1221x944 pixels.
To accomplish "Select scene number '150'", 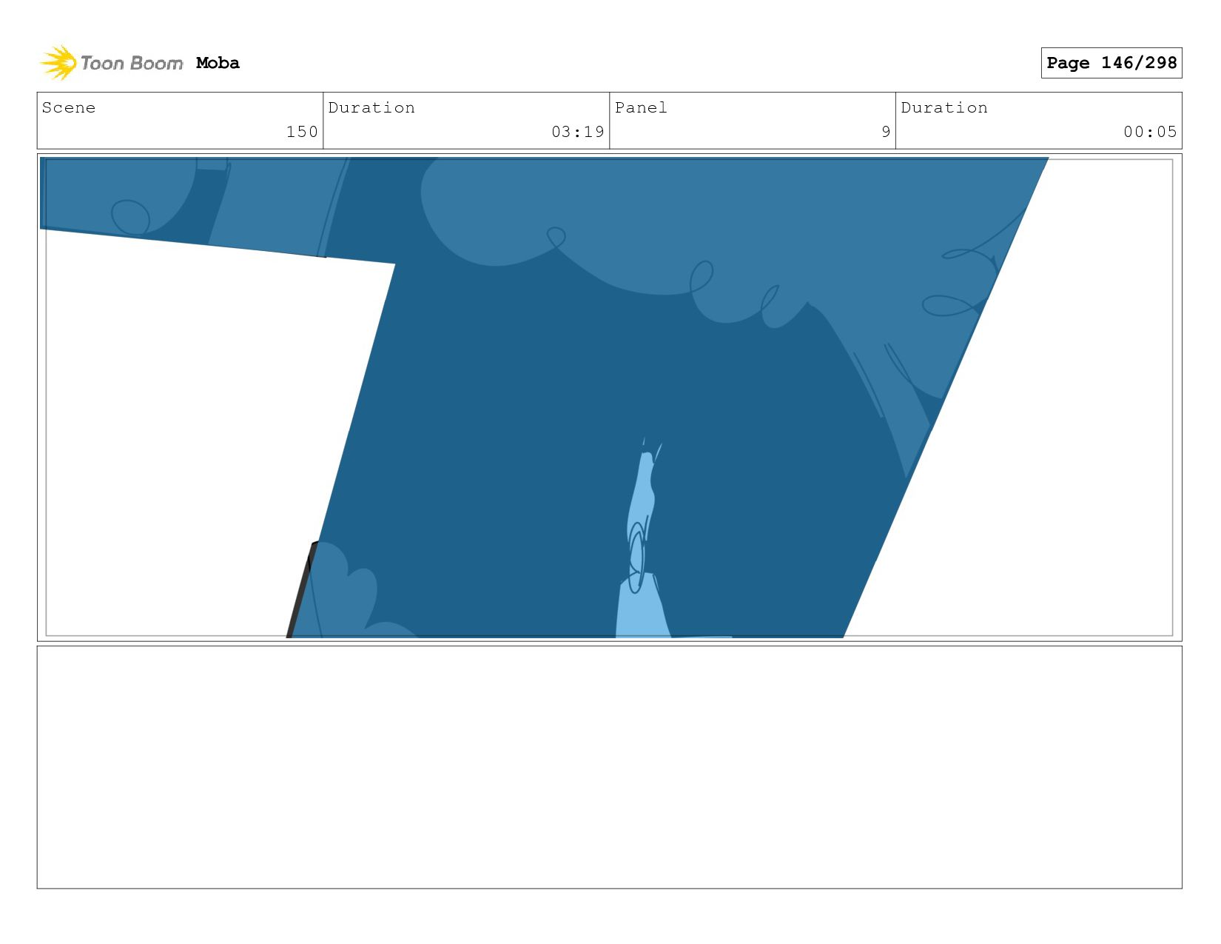I will [x=302, y=132].
